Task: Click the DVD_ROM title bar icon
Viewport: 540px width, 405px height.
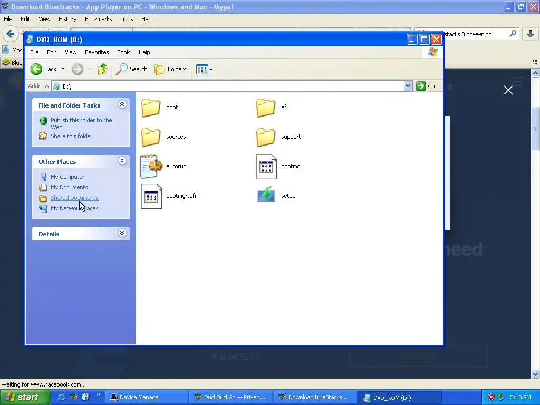Action: 30,40
